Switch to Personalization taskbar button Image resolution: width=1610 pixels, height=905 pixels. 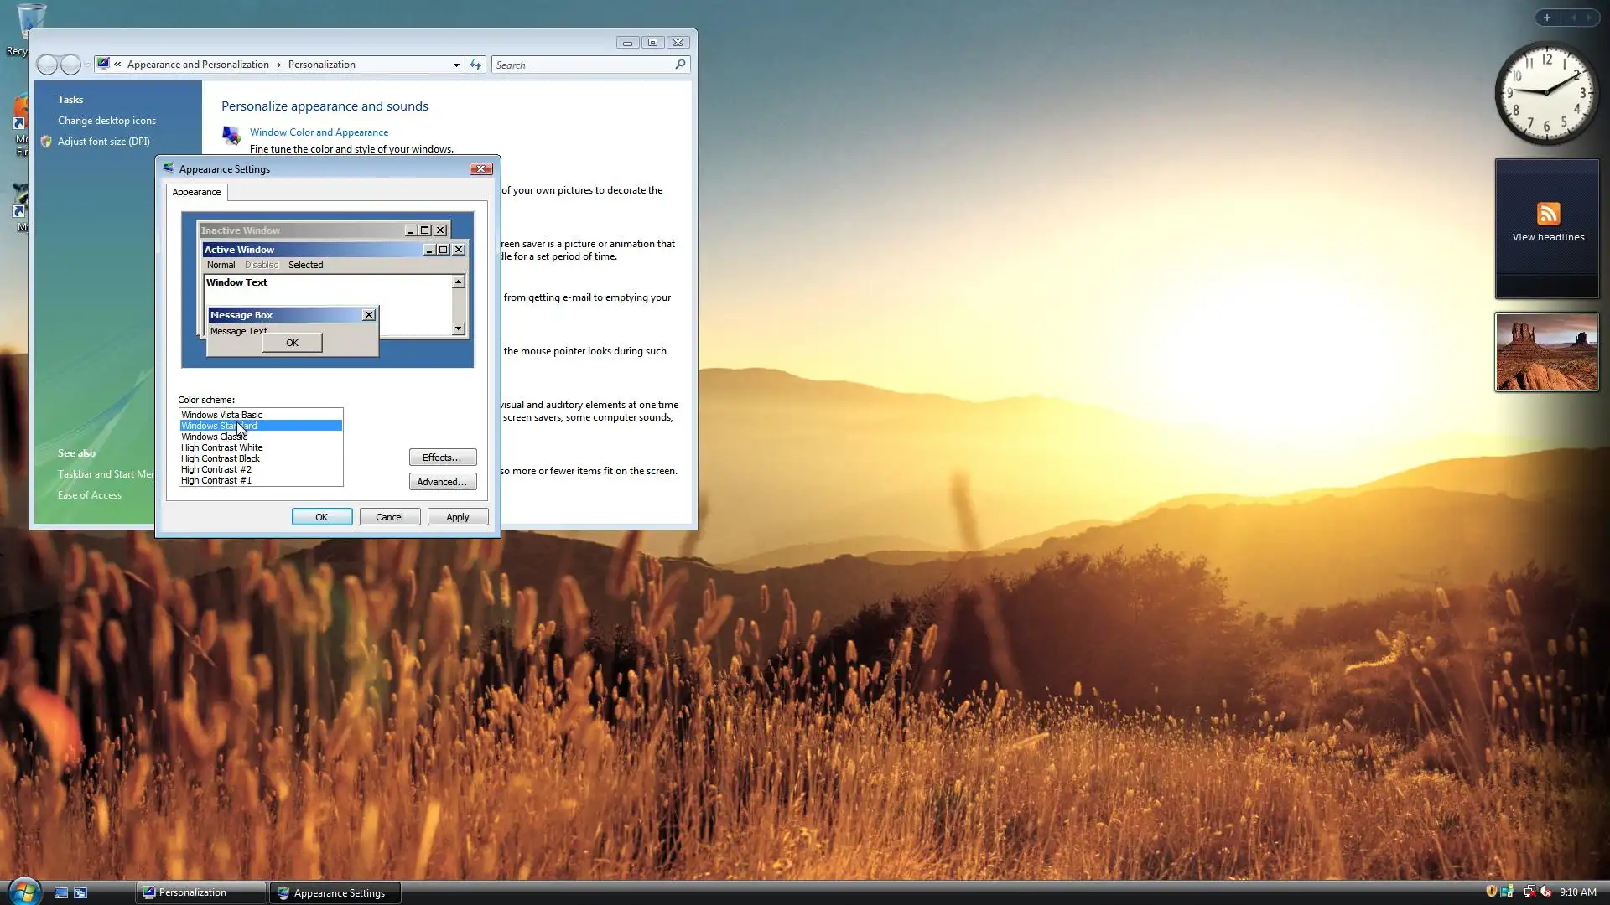[200, 892]
